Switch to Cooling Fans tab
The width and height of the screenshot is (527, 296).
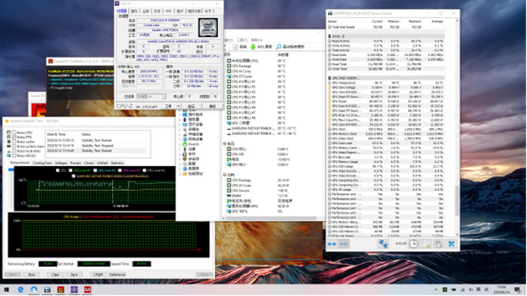click(42, 163)
